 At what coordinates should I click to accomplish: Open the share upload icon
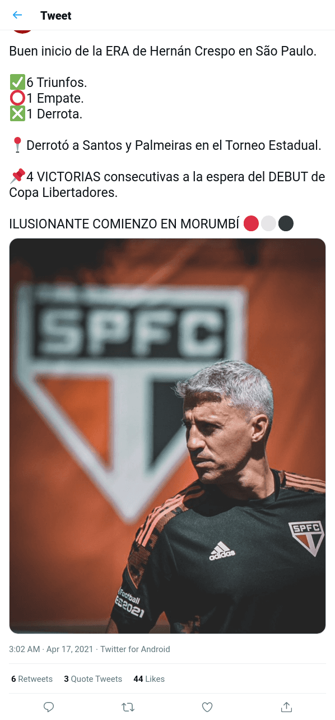click(286, 707)
